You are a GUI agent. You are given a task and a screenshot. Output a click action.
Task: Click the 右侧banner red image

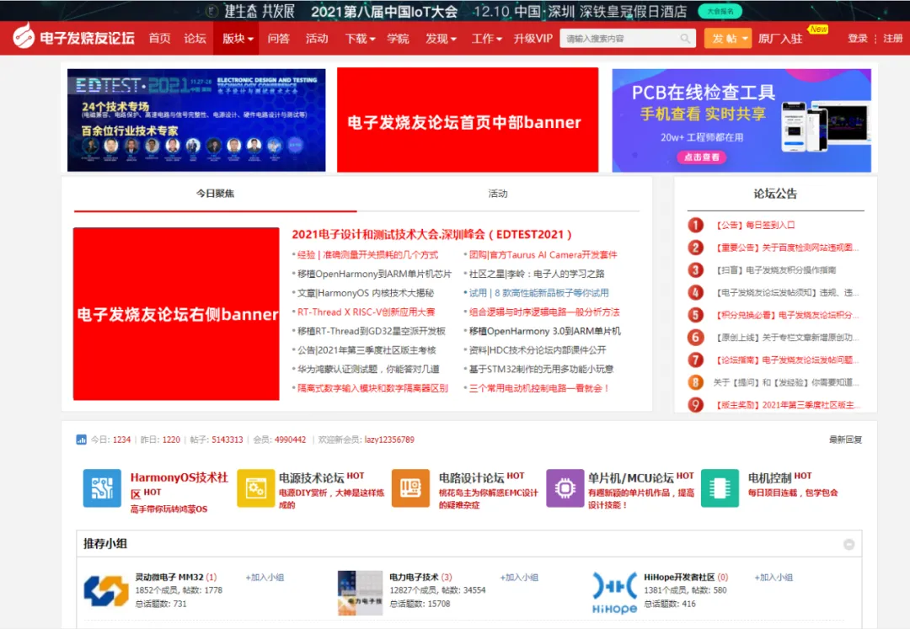(x=176, y=313)
